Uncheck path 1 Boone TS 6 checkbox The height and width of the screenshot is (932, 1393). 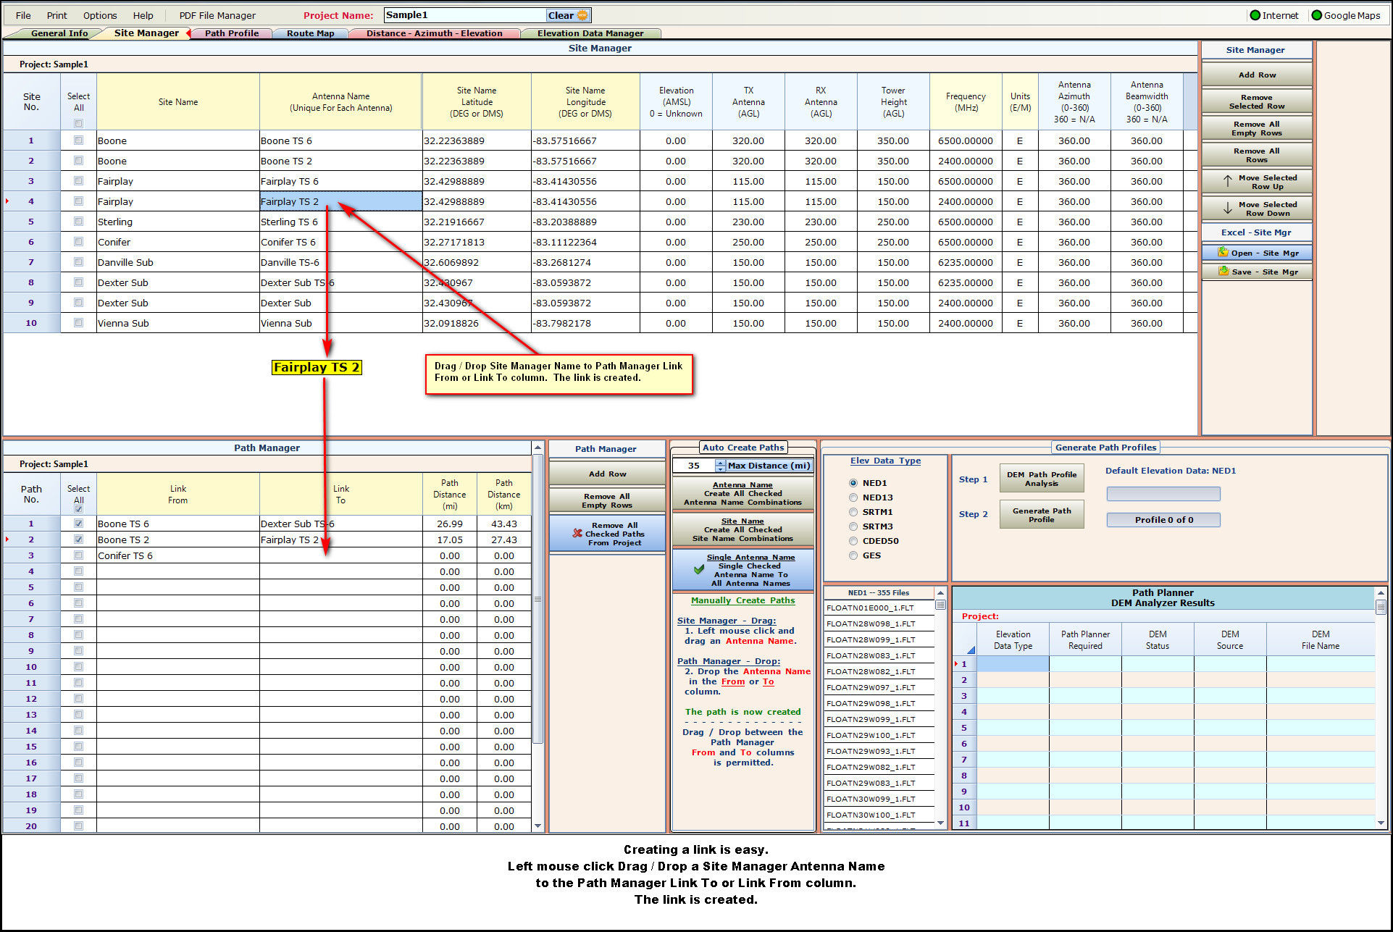pyautogui.click(x=78, y=524)
